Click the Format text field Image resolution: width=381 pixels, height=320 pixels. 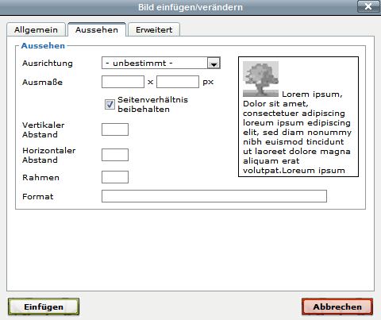[214, 196]
